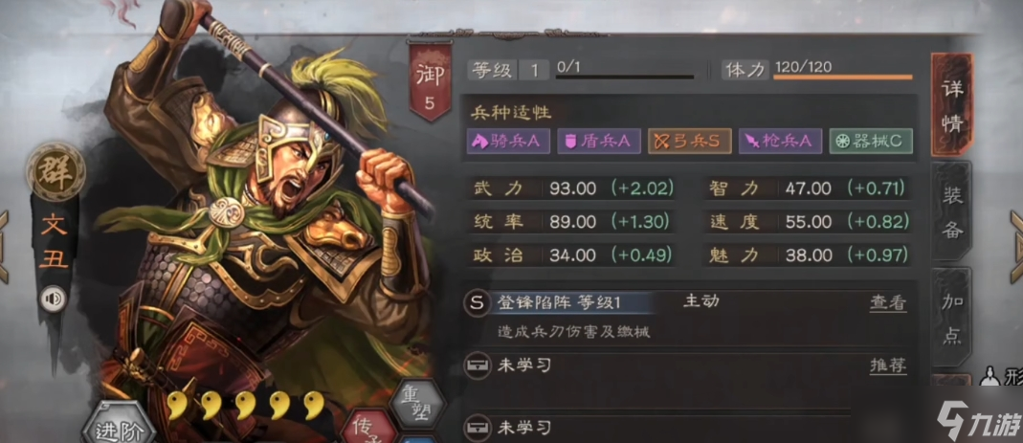Select the 器械C troop tag
The image size is (1023, 443).
[870, 142]
